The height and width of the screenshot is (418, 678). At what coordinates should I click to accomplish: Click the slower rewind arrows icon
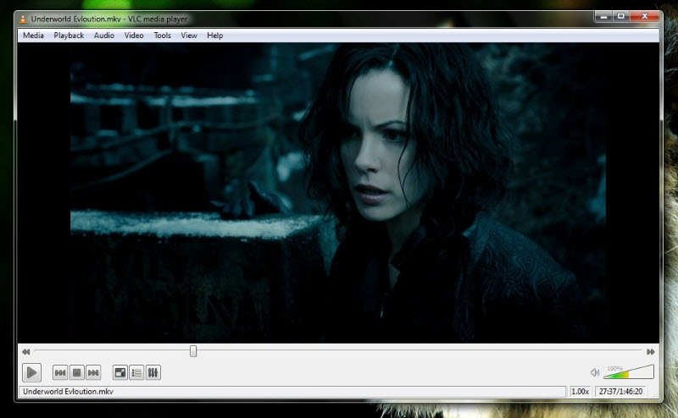[26, 351]
